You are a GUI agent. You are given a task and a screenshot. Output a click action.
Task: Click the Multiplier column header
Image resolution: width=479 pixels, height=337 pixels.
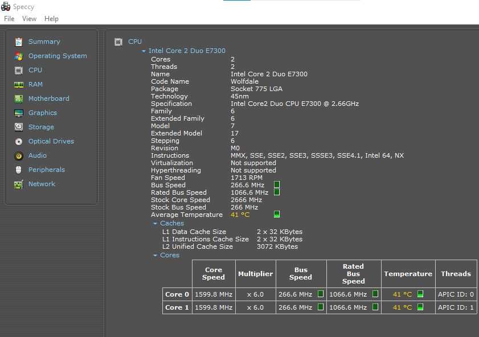[x=255, y=273]
